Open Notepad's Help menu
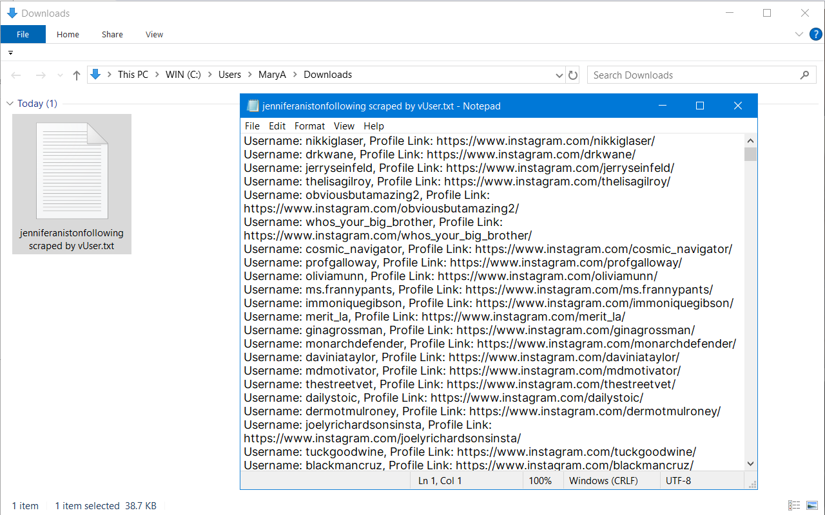825x515 pixels. tap(374, 126)
